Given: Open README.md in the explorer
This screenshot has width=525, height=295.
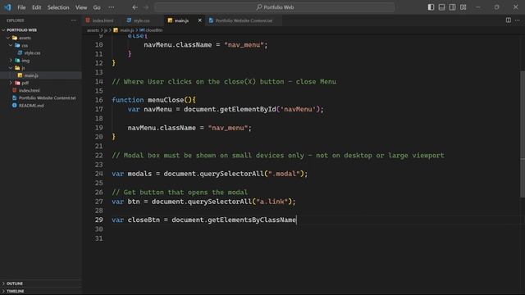Looking at the screenshot, I should [x=31, y=106].
